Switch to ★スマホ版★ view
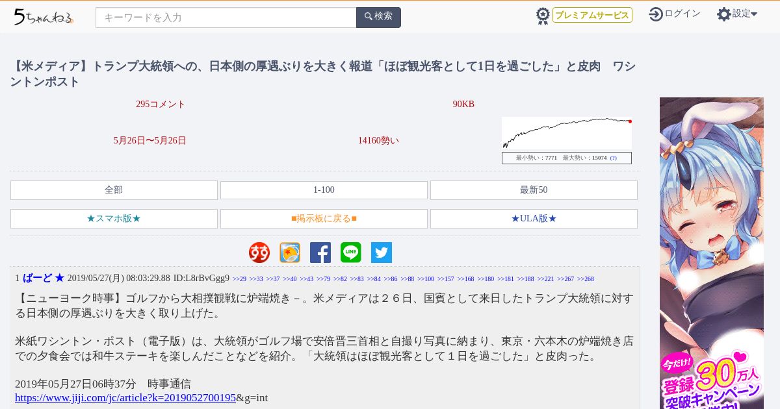This screenshot has height=409, width=780. coord(114,219)
